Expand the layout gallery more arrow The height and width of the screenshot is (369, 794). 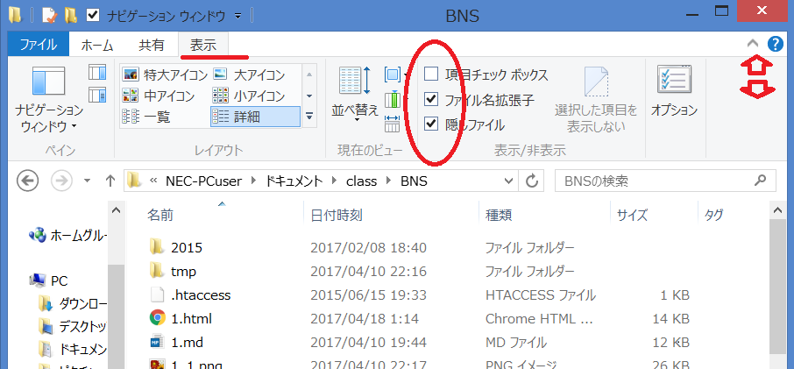coord(309,117)
